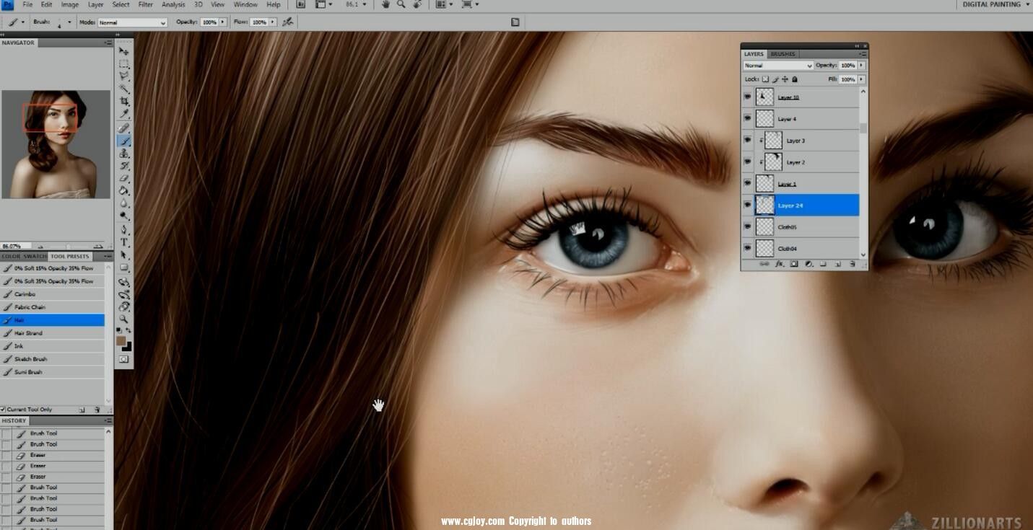1033x530 pixels.
Task: Switch to the Brushes tab
Action: (x=783, y=54)
